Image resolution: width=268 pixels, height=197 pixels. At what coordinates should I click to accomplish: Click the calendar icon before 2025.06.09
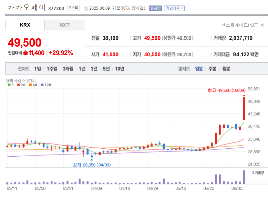pos(86,9)
